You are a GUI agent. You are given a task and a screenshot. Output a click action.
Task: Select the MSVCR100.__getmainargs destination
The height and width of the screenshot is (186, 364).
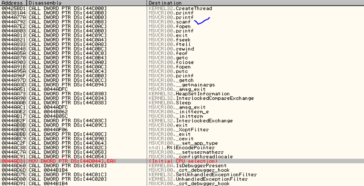pos(182,85)
